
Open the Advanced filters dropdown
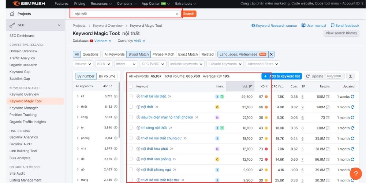pos(263,64)
